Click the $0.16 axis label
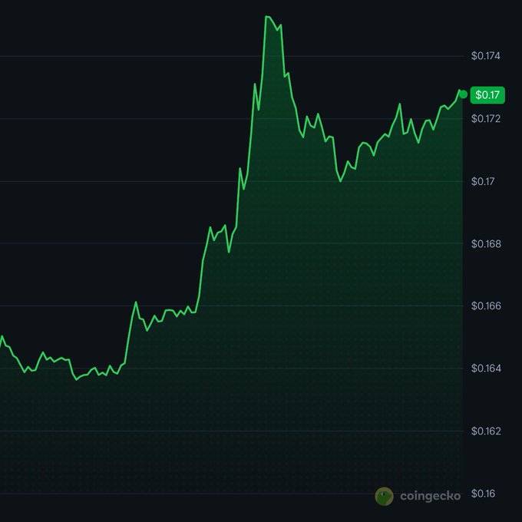The height and width of the screenshot is (522, 522). [483, 494]
